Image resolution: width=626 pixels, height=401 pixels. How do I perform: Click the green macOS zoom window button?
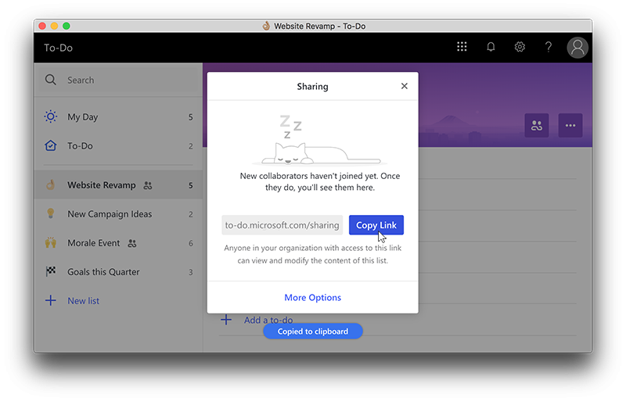coord(67,26)
